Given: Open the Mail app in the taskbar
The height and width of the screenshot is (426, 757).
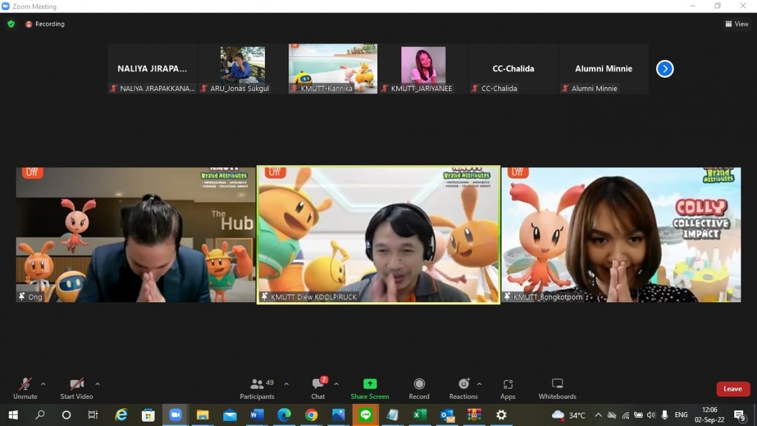Looking at the screenshot, I should click(230, 415).
